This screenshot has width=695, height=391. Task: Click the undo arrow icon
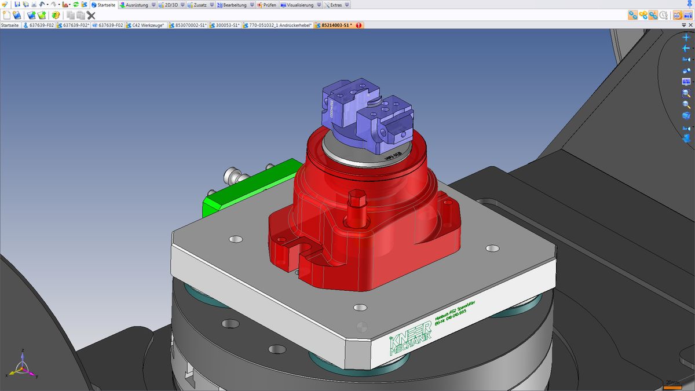click(42, 5)
